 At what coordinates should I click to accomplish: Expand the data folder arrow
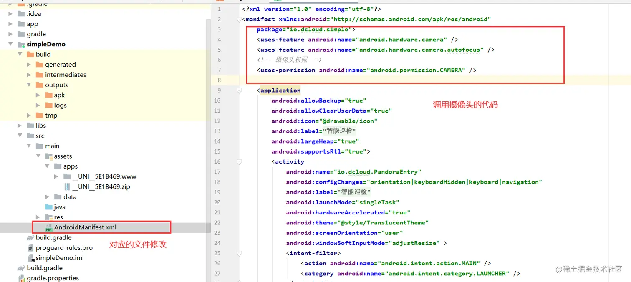47,197
